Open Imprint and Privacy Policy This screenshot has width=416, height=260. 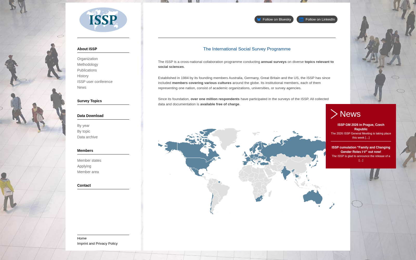97,243
